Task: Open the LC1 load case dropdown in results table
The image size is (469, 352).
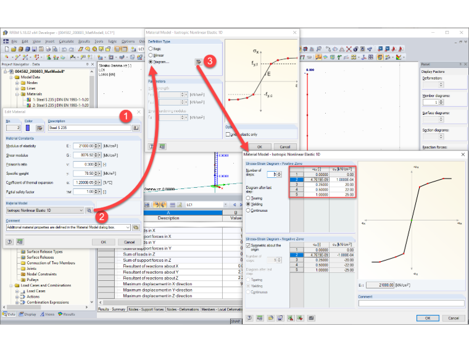Action: click(x=225, y=205)
